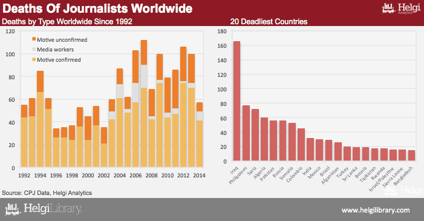
Task: Click the 2014 axis label
Action: (x=199, y=176)
